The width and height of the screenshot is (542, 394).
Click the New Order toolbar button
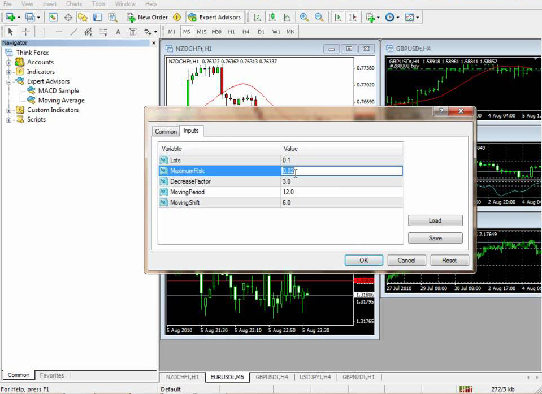[147, 18]
